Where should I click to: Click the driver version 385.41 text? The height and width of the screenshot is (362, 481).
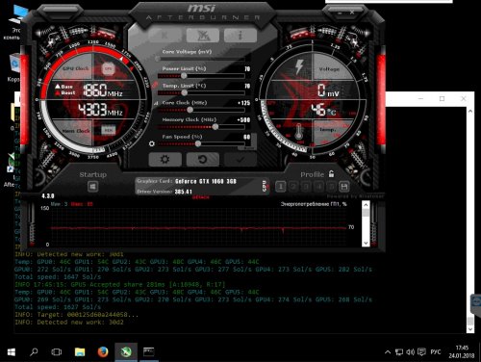pyautogui.click(x=183, y=192)
